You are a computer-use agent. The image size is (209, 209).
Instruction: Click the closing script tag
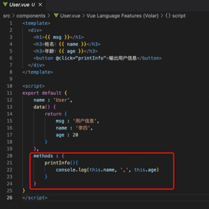tap(35, 198)
